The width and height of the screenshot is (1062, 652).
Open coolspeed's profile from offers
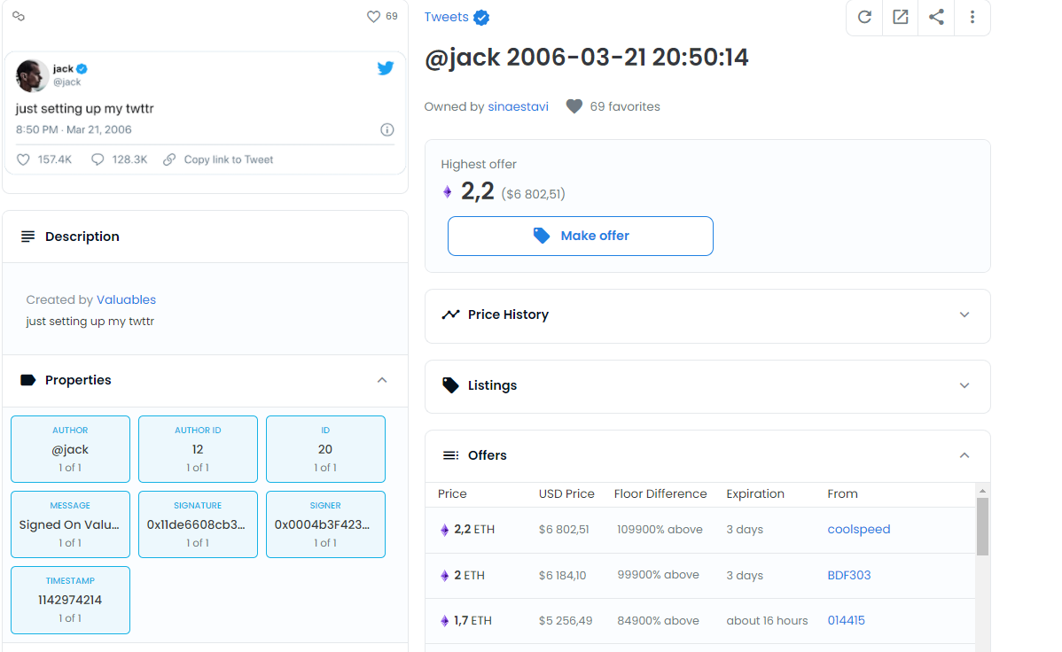(x=859, y=530)
